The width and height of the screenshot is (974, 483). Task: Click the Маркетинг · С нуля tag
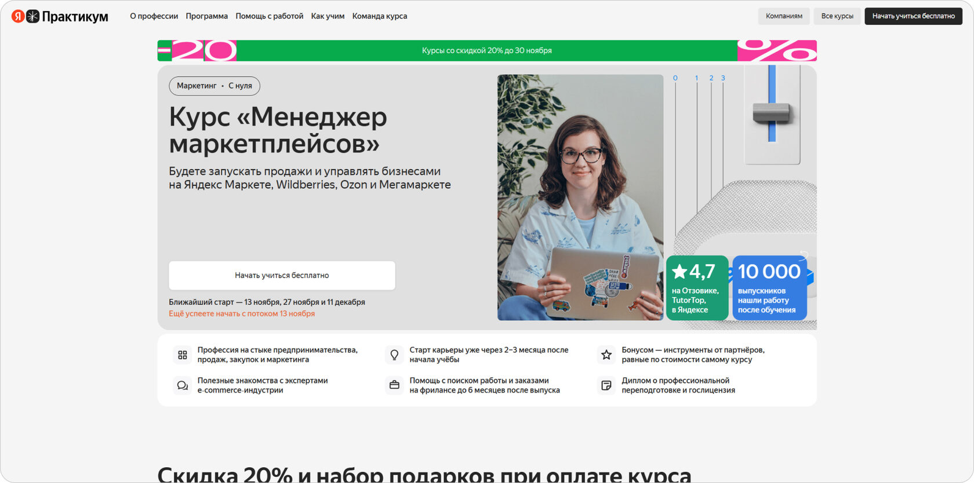click(x=215, y=86)
